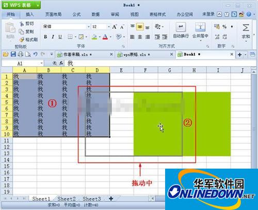Image resolution: width=258 pixels, height=210 pixels.
Task: Select the Sheet2 worksheet tab
Action: coord(67,199)
